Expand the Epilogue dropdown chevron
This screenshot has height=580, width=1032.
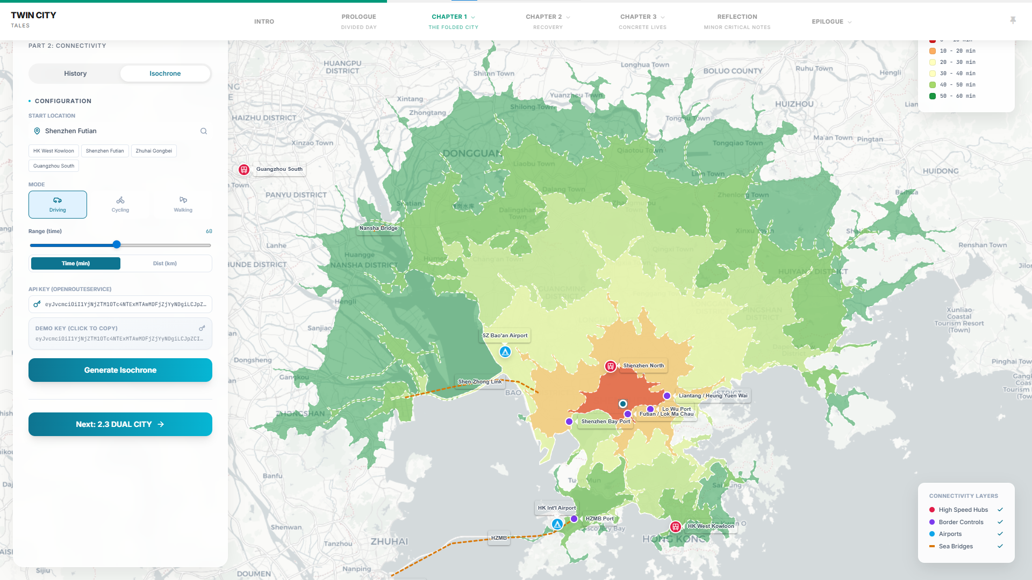(850, 22)
